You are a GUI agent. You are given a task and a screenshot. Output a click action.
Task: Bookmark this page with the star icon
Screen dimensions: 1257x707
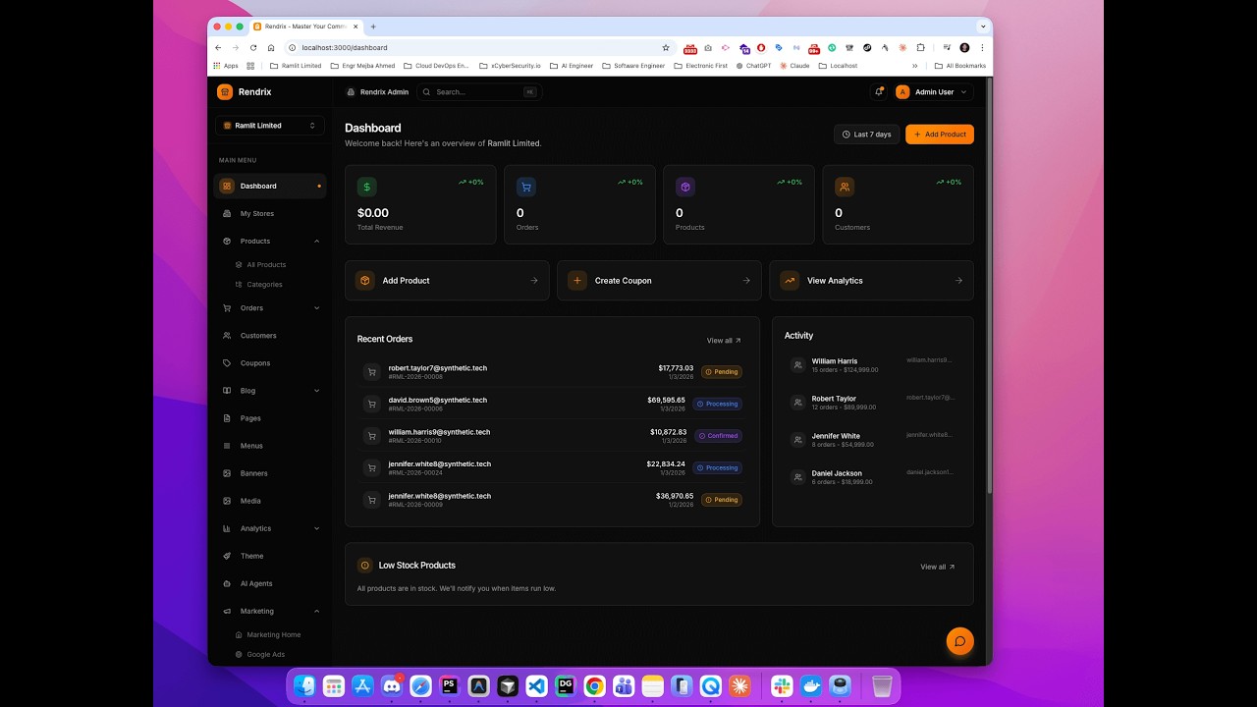pyautogui.click(x=665, y=47)
